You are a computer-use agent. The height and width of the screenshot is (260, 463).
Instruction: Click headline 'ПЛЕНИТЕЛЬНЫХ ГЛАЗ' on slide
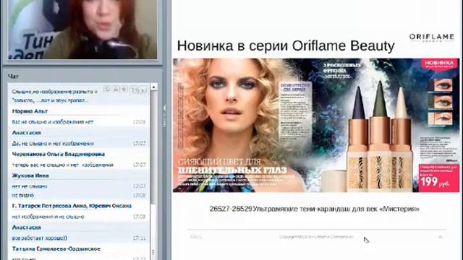click(232, 170)
